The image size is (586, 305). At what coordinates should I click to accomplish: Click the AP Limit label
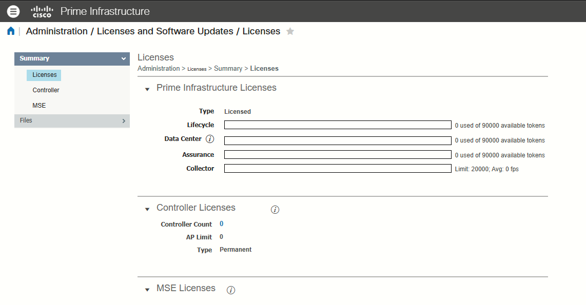(x=199, y=237)
